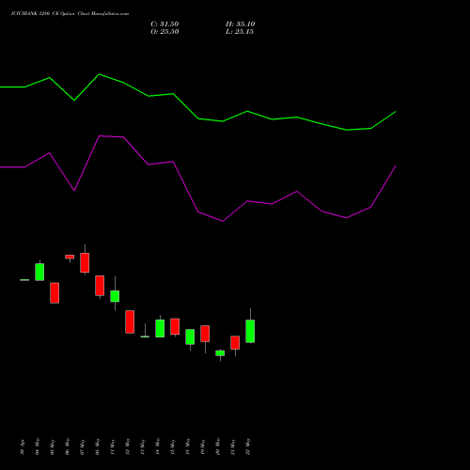
Task: Click the red candlestick for 21 May
Action: point(235,342)
